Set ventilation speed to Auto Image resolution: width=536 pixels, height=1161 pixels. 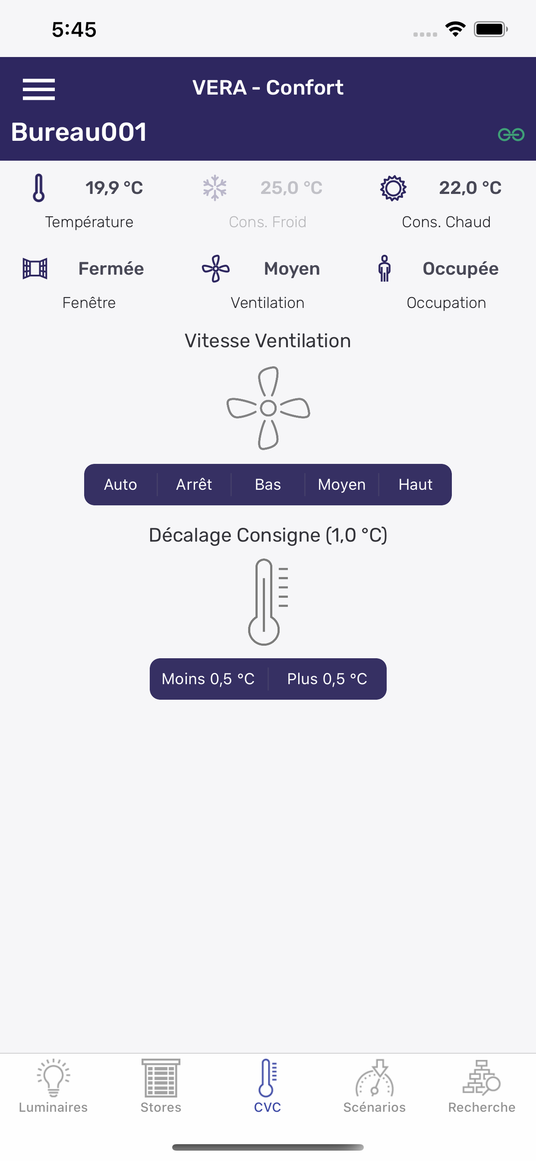coord(120,485)
